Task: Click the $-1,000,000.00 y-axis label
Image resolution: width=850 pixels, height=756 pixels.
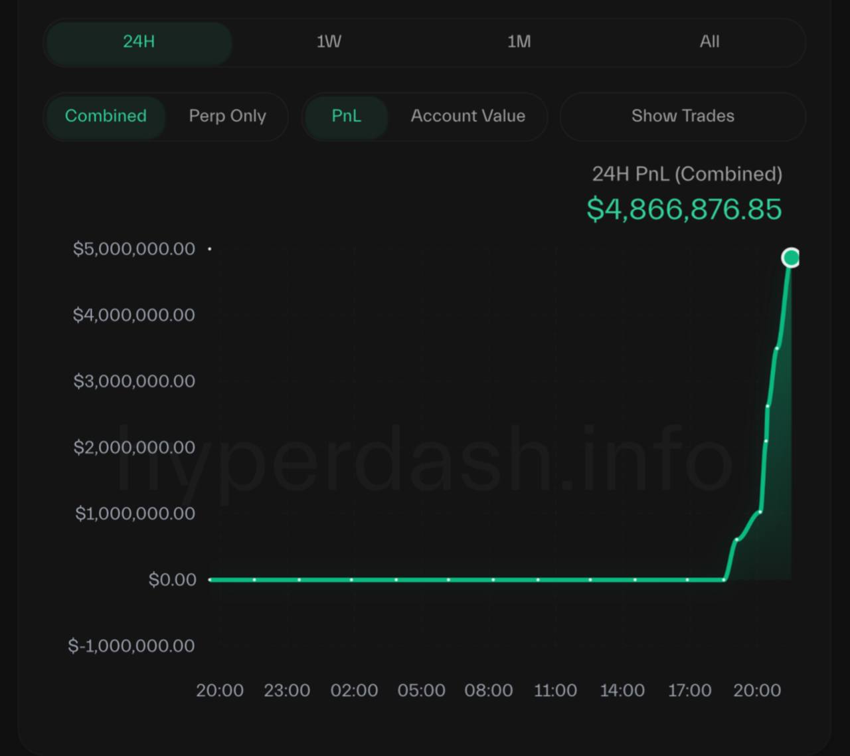Action: (x=131, y=646)
